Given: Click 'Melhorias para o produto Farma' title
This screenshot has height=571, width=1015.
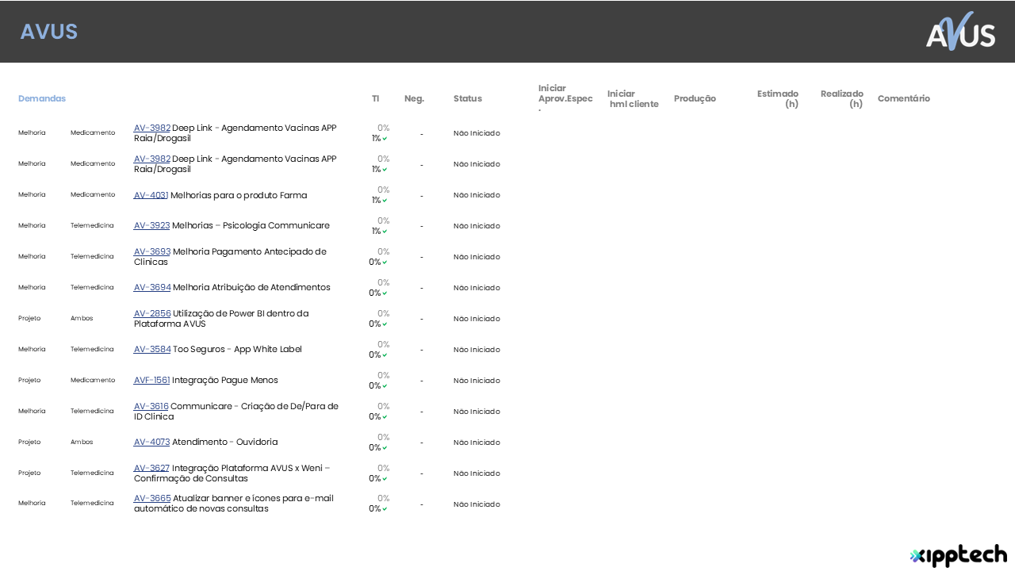Looking at the screenshot, I should [239, 195].
